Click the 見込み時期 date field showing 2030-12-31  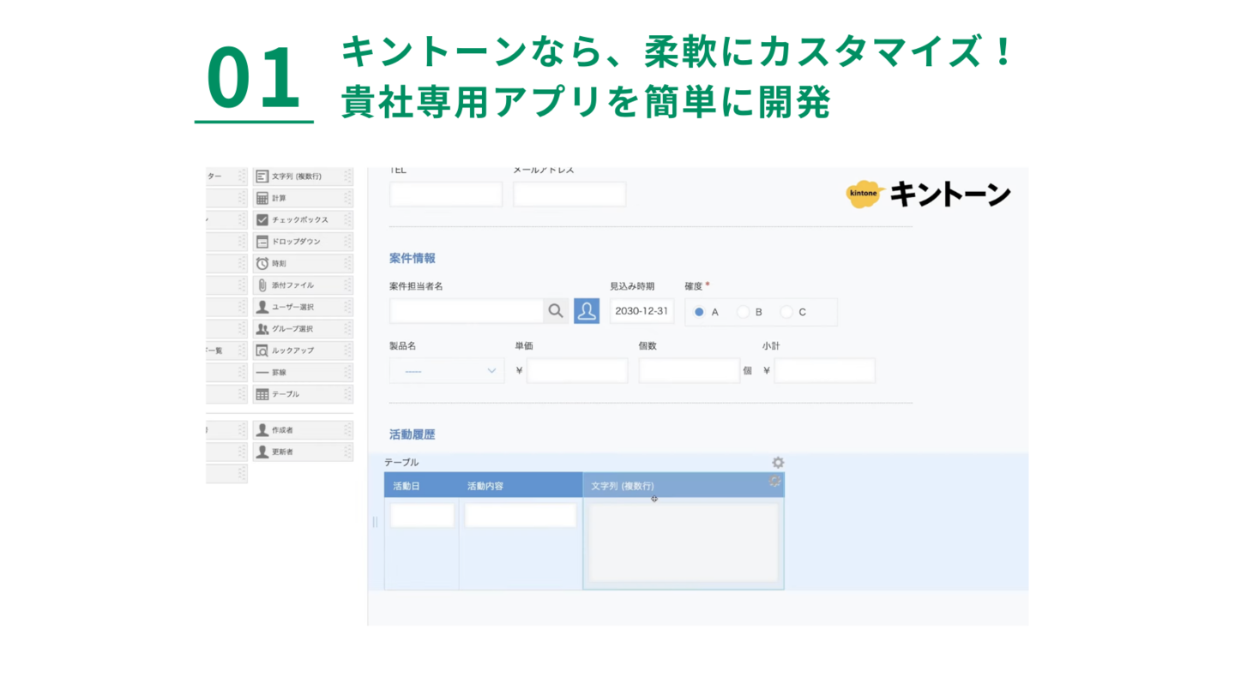tap(642, 310)
